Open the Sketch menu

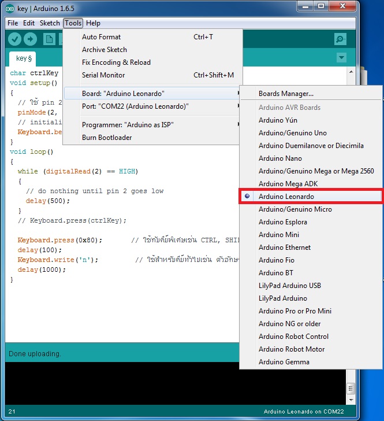[50, 23]
